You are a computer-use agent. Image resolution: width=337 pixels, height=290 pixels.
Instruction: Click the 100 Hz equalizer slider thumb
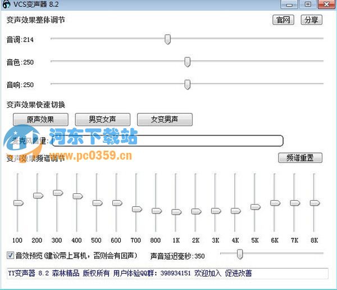[x=19, y=203]
